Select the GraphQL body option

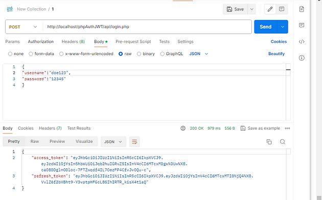[162, 54]
